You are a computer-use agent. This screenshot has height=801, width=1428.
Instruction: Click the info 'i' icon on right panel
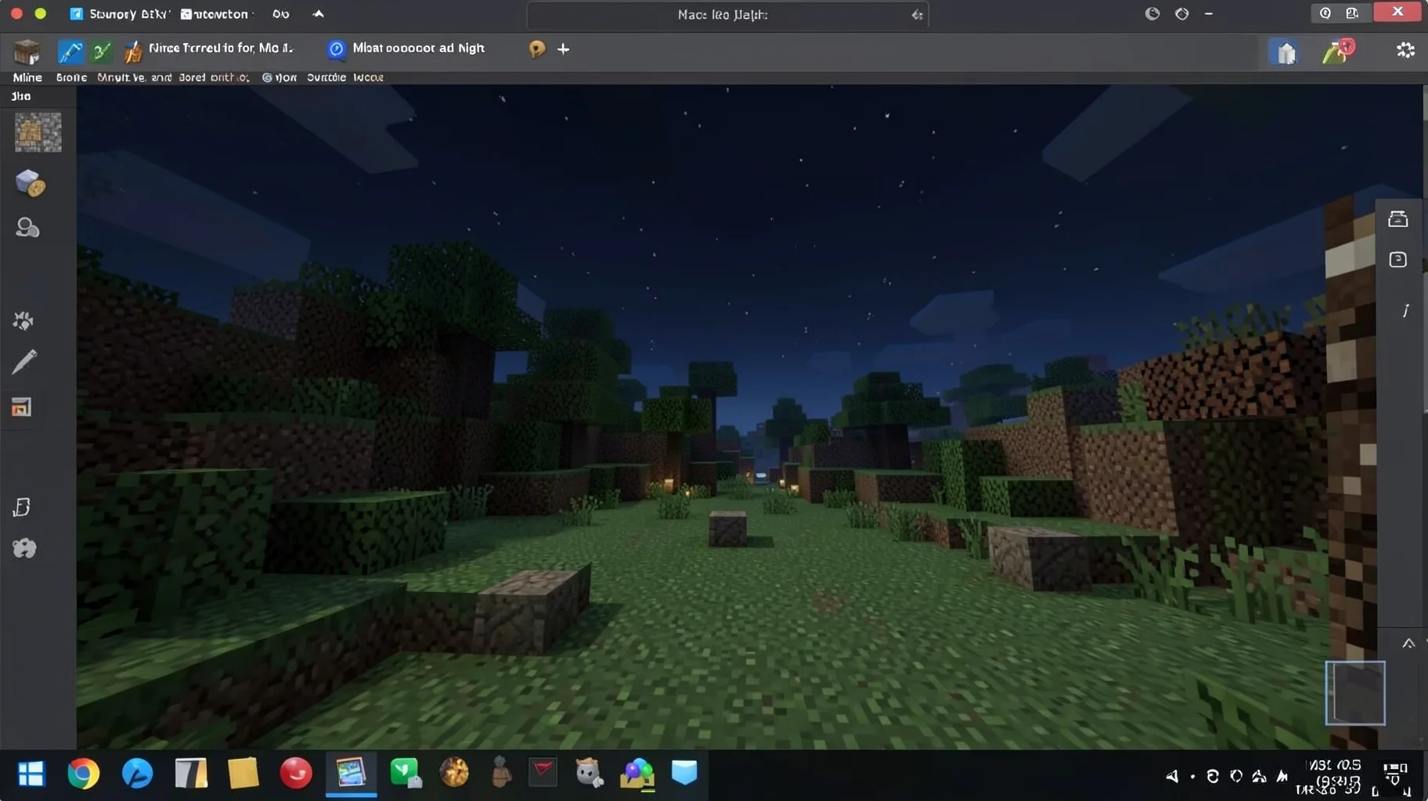[1405, 311]
